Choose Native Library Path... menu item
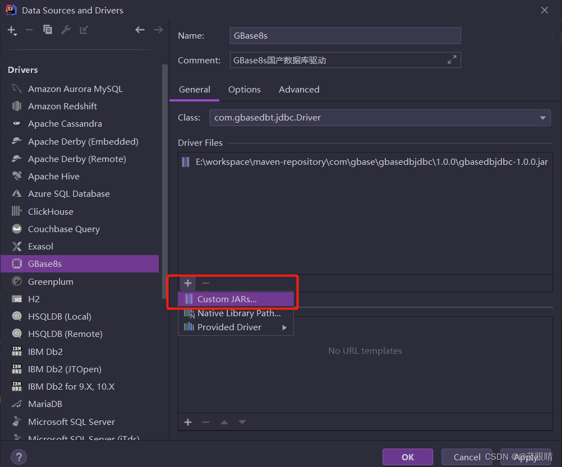 tap(236, 313)
